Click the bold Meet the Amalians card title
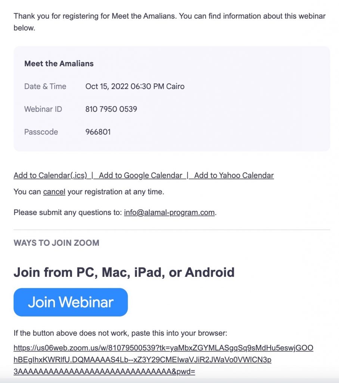This screenshot has height=383, width=339. pyautogui.click(x=59, y=64)
